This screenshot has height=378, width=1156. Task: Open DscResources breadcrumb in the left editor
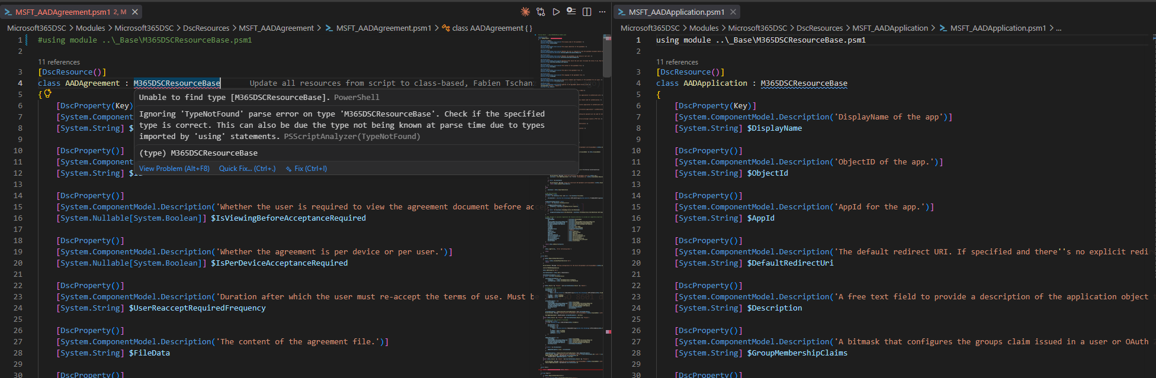206,28
